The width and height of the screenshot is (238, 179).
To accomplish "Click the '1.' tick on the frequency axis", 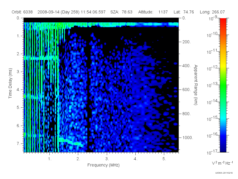I will point(50,159).
